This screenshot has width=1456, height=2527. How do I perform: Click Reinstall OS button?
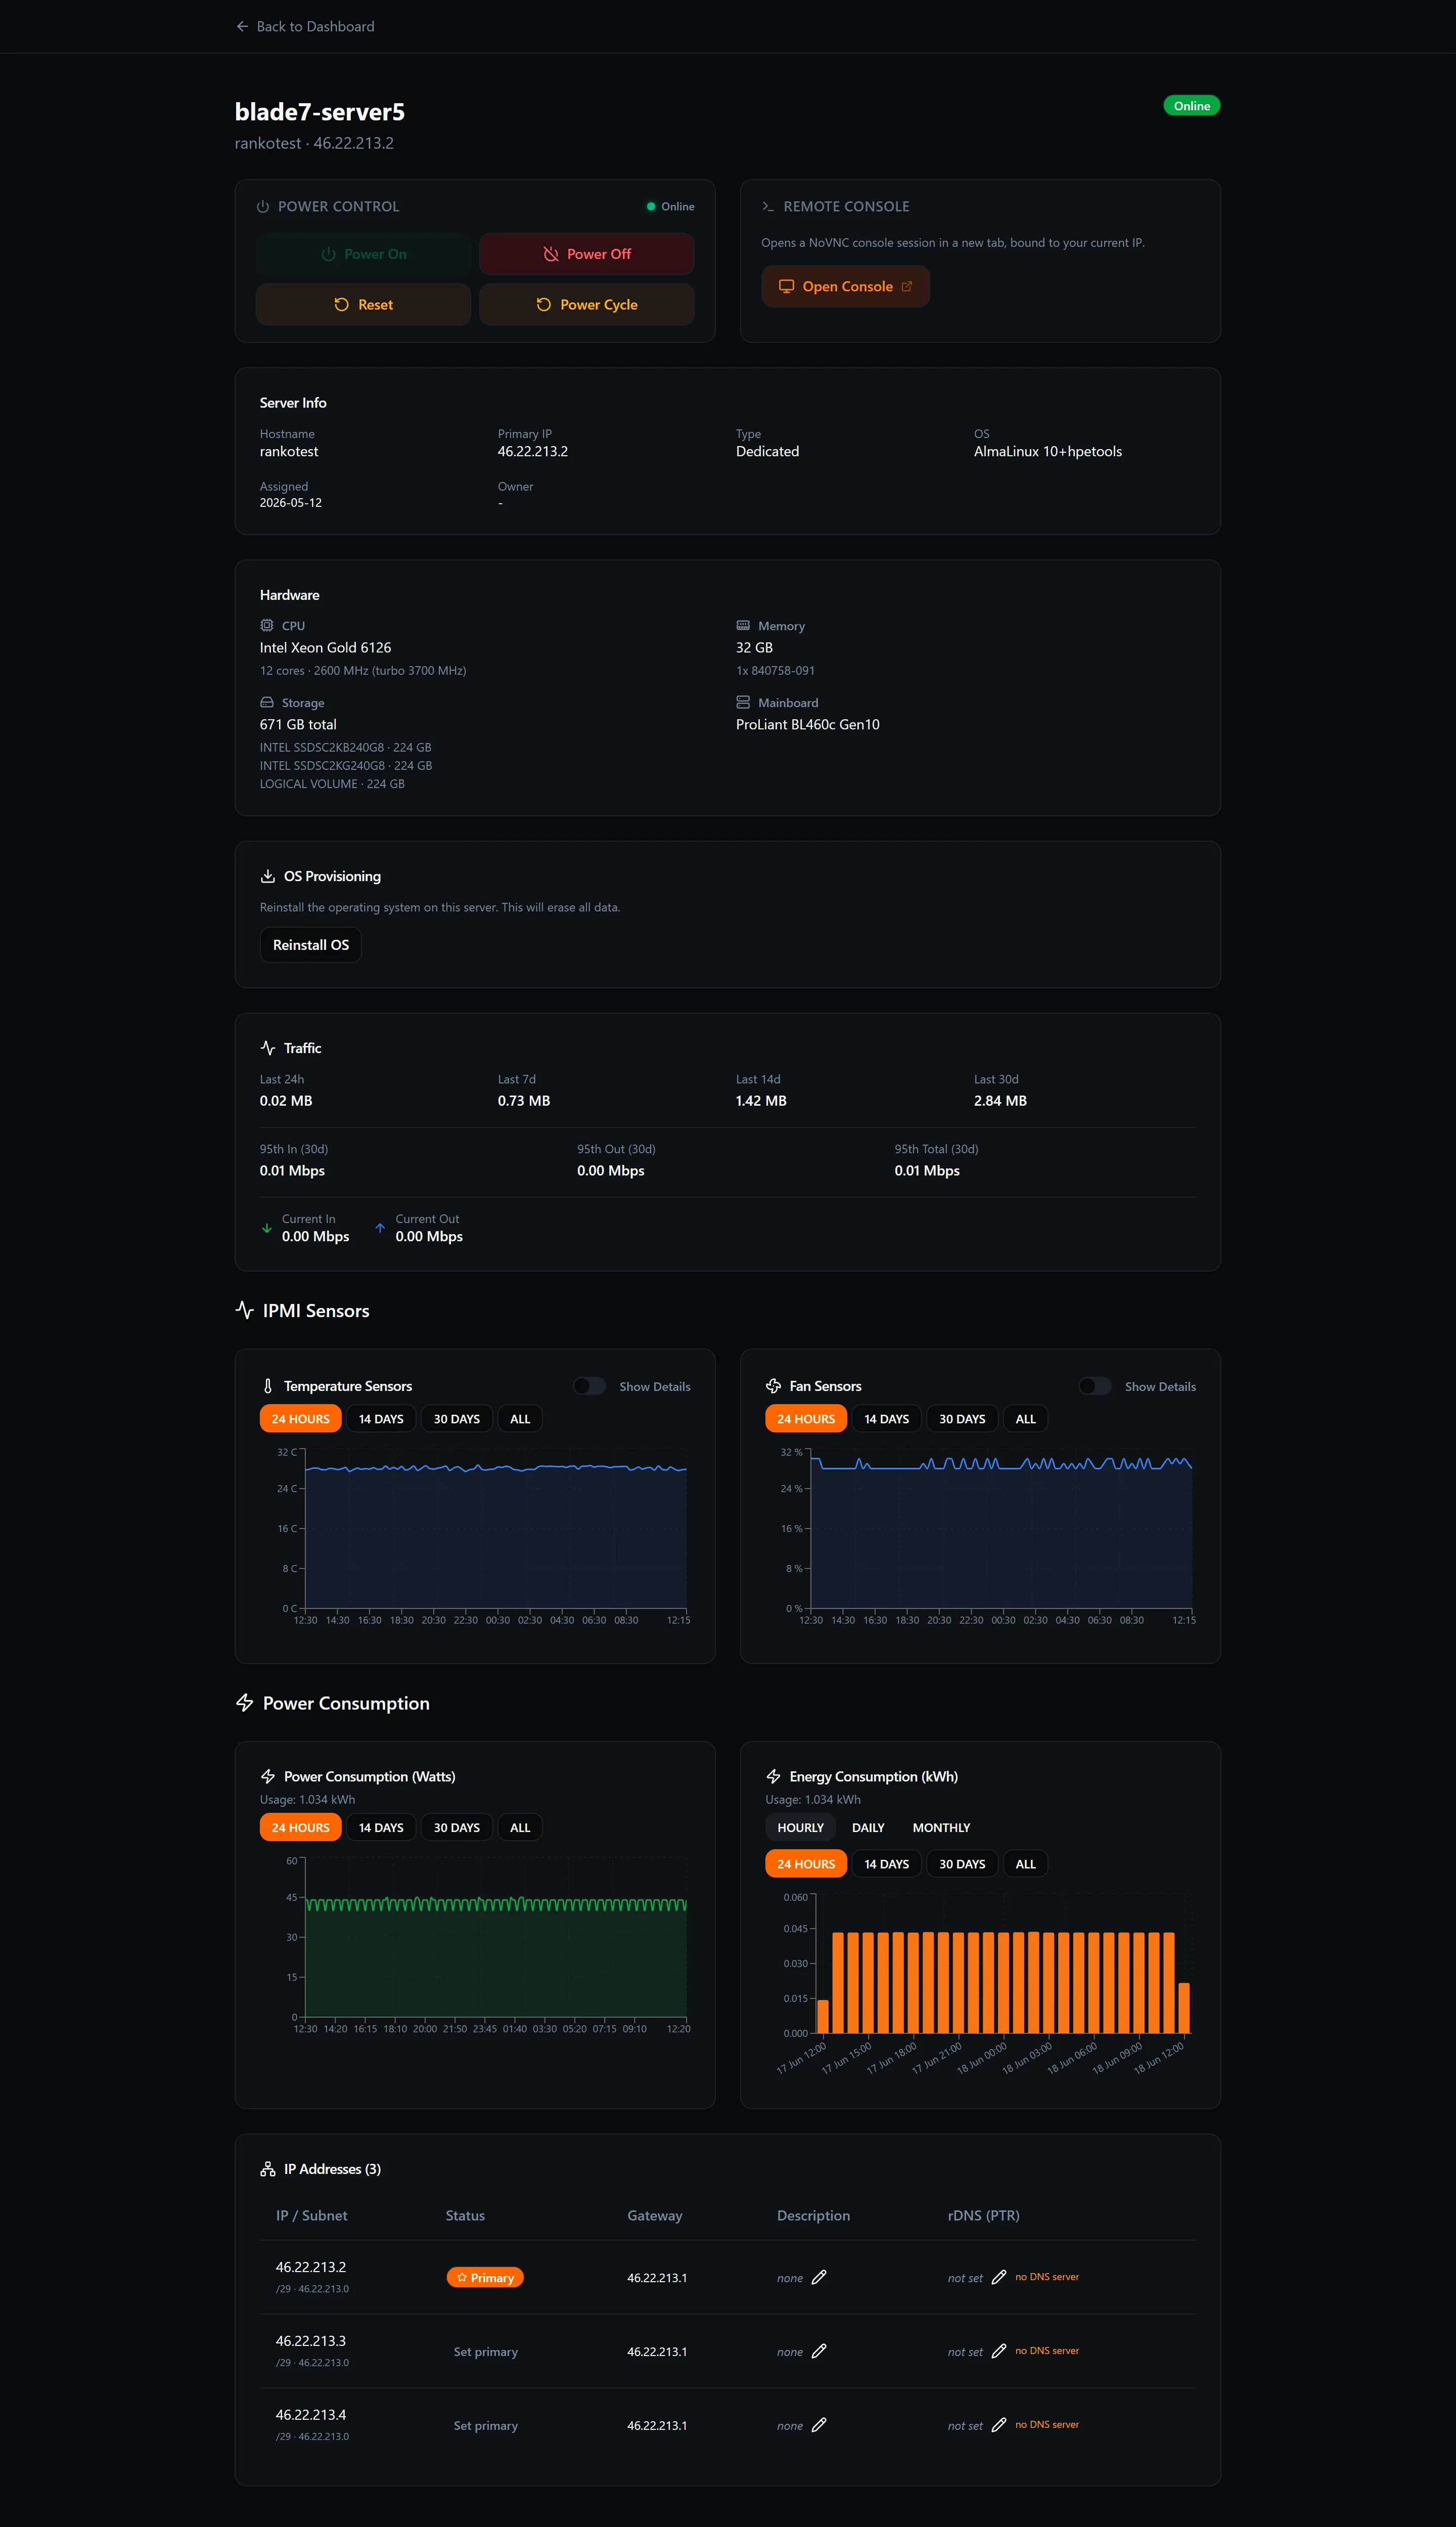311,944
